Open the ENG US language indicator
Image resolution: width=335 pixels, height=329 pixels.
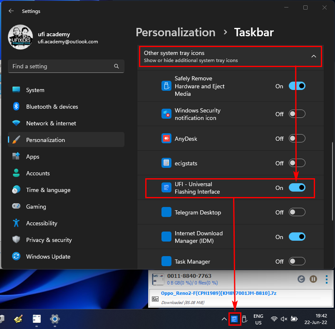pyautogui.click(x=258, y=319)
